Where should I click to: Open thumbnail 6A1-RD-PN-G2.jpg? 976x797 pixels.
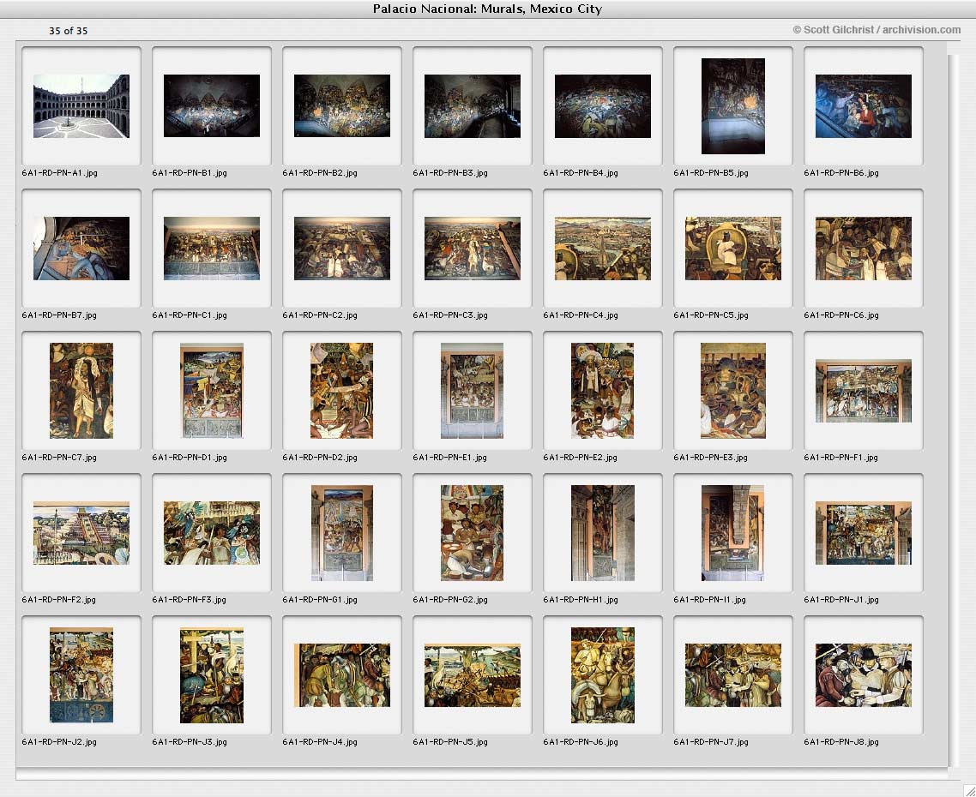pos(473,533)
